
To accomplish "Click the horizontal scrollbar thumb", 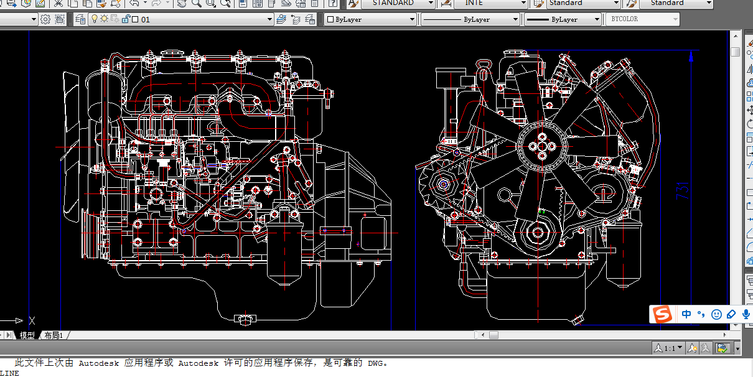I will pyautogui.click(x=493, y=335).
